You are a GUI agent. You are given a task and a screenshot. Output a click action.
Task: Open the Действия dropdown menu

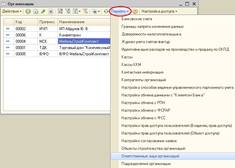[12, 11]
